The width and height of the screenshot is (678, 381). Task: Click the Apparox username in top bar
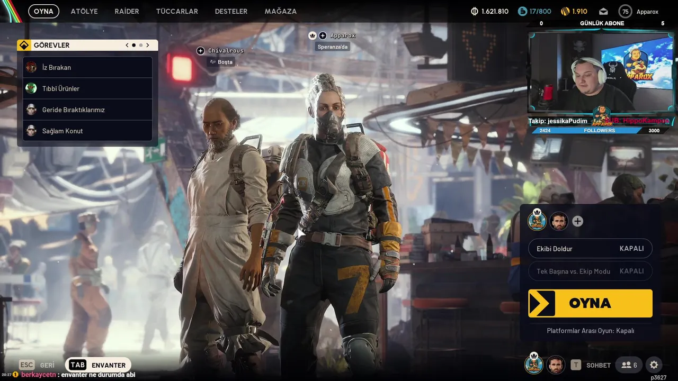[647, 12]
